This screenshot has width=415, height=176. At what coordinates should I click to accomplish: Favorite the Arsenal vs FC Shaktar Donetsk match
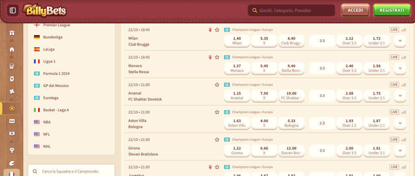[x=217, y=85]
